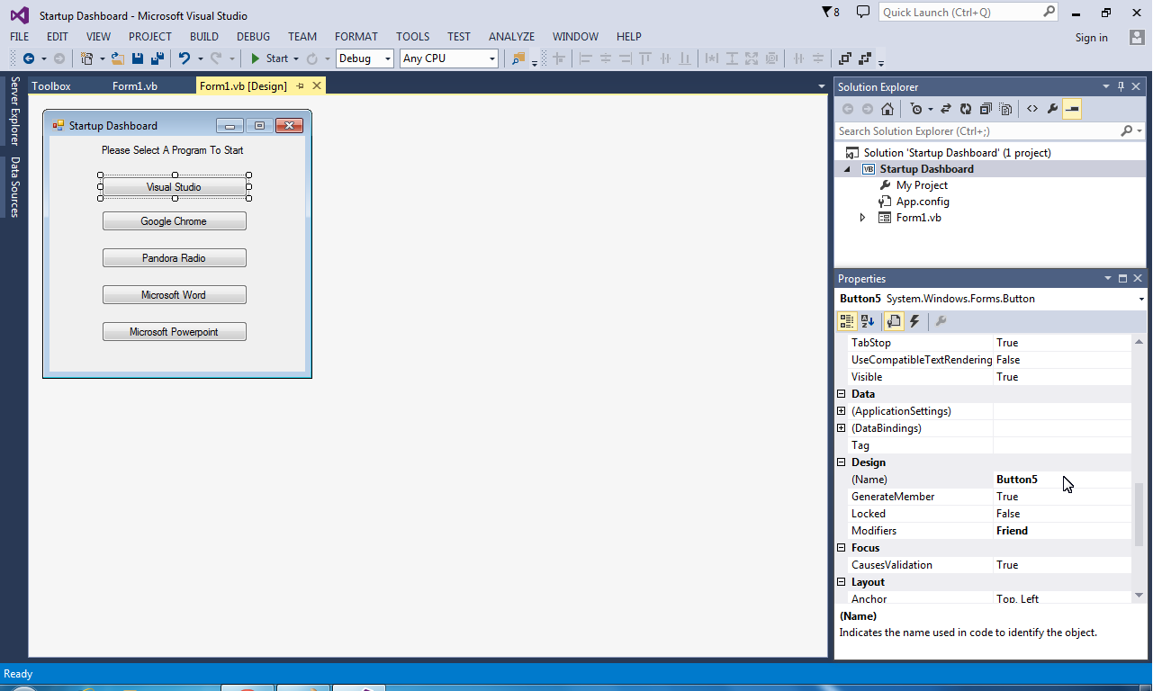Expand the Form1.vb tree node
Image resolution: width=1153 pixels, height=691 pixels.
pos(862,218)
